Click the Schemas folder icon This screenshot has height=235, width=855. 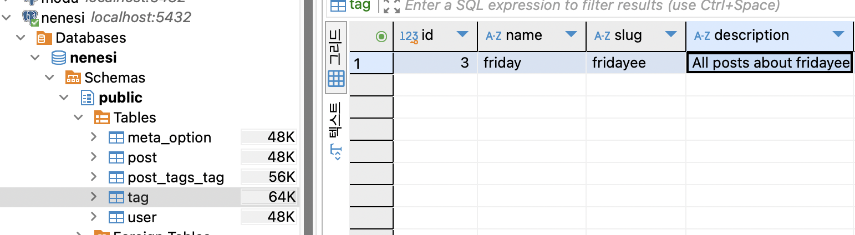tap(73, 78)
